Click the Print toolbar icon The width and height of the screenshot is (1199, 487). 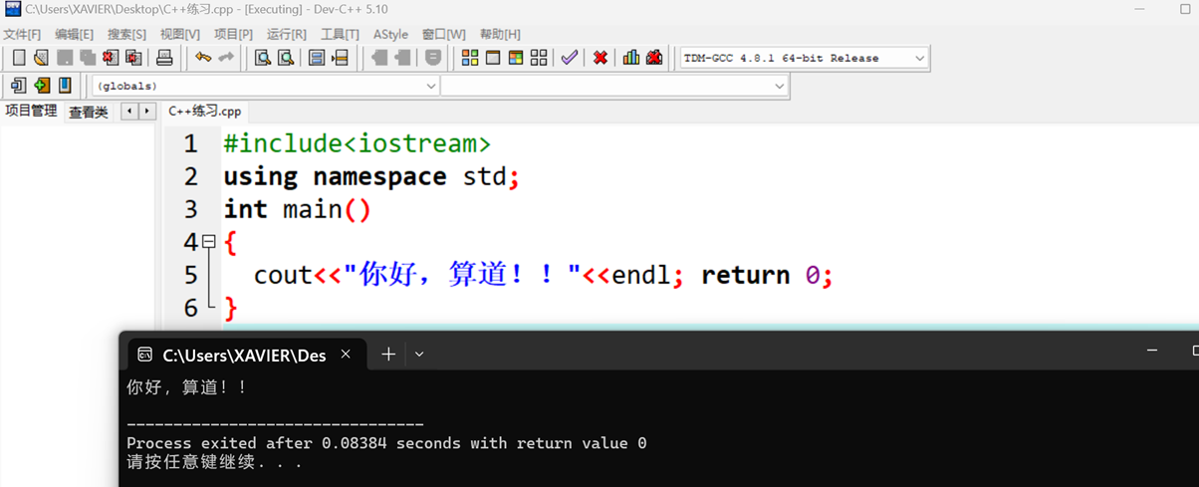click(x=164, y=58)
